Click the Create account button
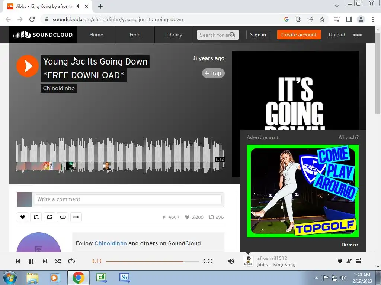The image size is (381, 285). tap(299, 35)
